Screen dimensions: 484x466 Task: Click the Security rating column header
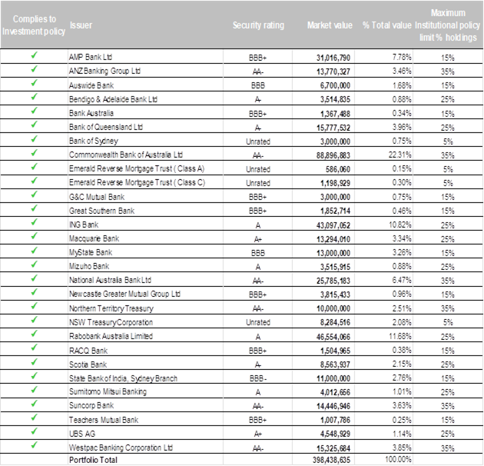[258, 25]
